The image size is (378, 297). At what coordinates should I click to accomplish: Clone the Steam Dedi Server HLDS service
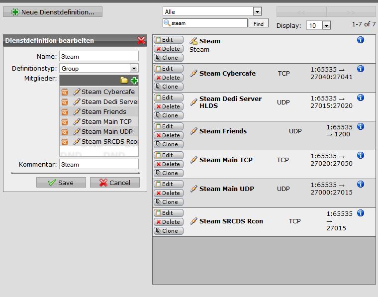168,115
